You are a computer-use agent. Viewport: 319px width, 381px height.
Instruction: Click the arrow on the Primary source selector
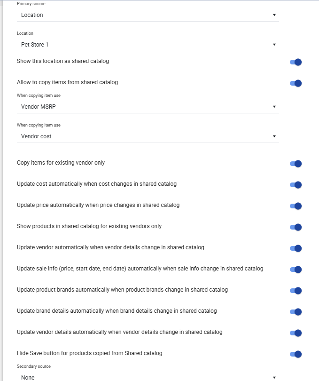tap(274, 15)
